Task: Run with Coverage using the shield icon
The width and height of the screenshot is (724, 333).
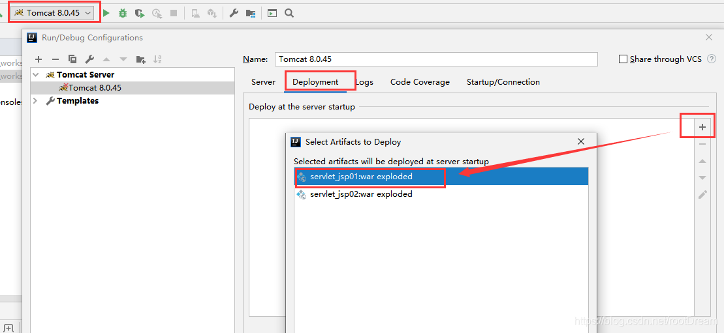Action: click(140, 14)
